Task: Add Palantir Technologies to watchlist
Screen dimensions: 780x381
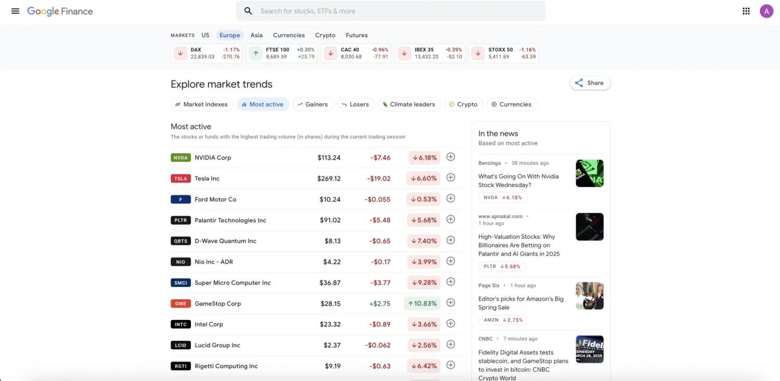Action: pos(451,219)
